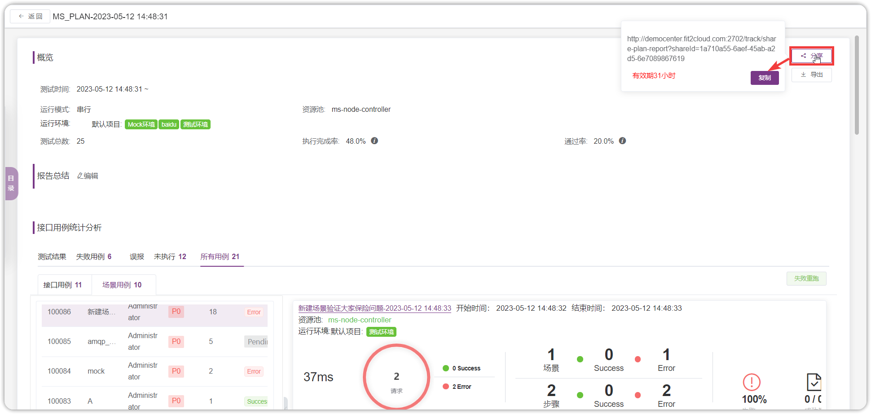Click 有效期31小时 validity text
871x414 pixels.
(x=654, y=76)
